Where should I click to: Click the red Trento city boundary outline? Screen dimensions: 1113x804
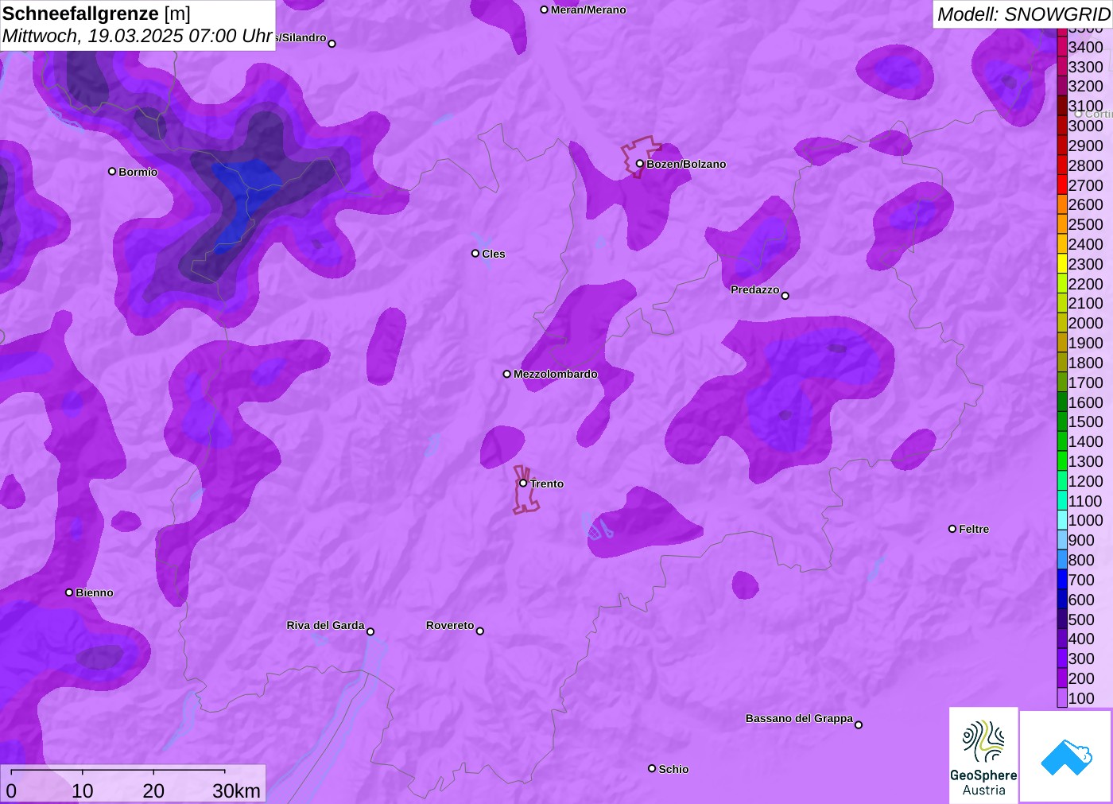click(x=525, y=490)
